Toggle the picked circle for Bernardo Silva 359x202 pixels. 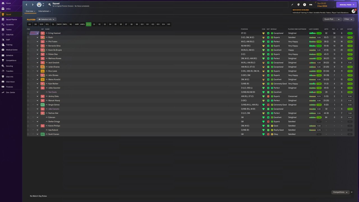coord(28,46)
